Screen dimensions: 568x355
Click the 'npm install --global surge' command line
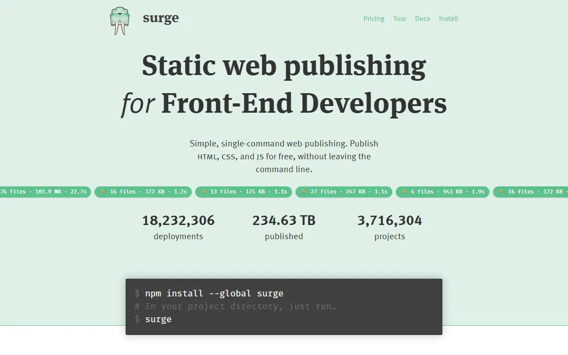209,293
